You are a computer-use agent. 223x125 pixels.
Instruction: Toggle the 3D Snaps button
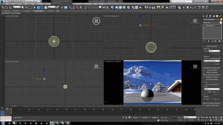click(x=70, y=7)
